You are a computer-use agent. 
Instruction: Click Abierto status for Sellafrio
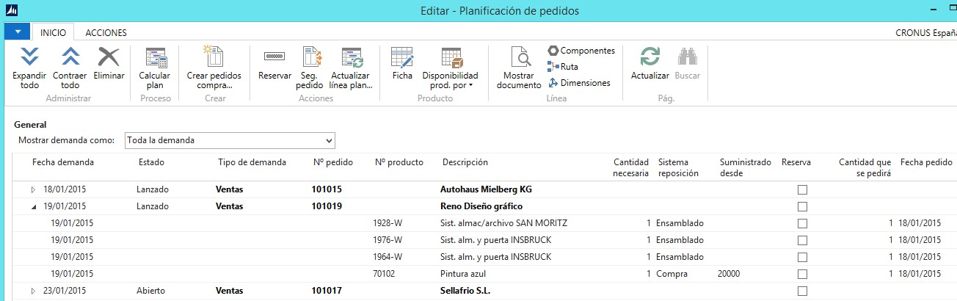coord(151,291)
